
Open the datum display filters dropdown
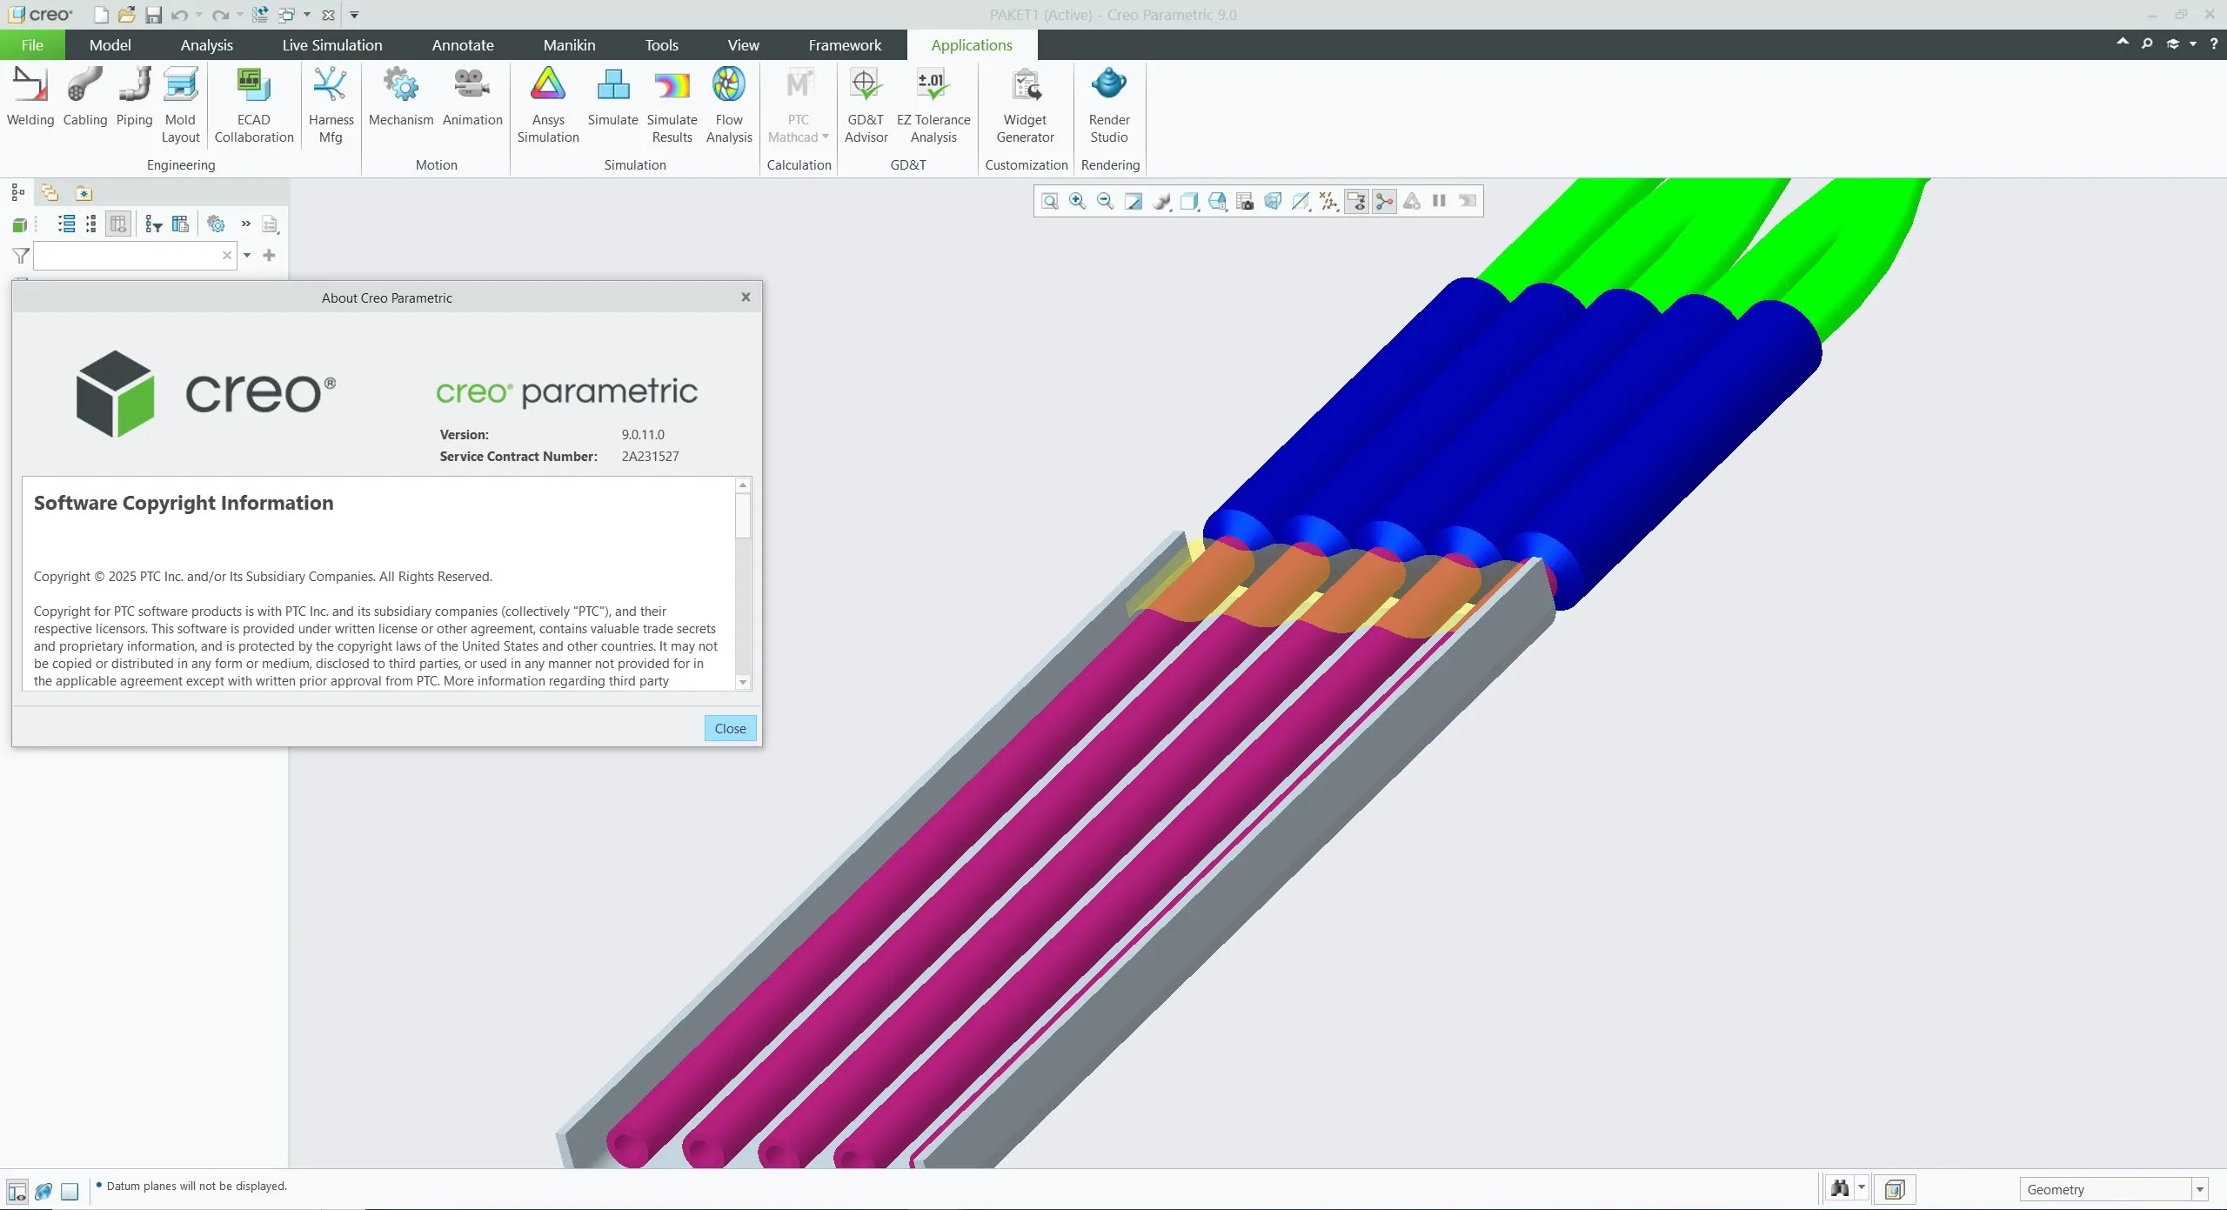(x=1328, y=202)
